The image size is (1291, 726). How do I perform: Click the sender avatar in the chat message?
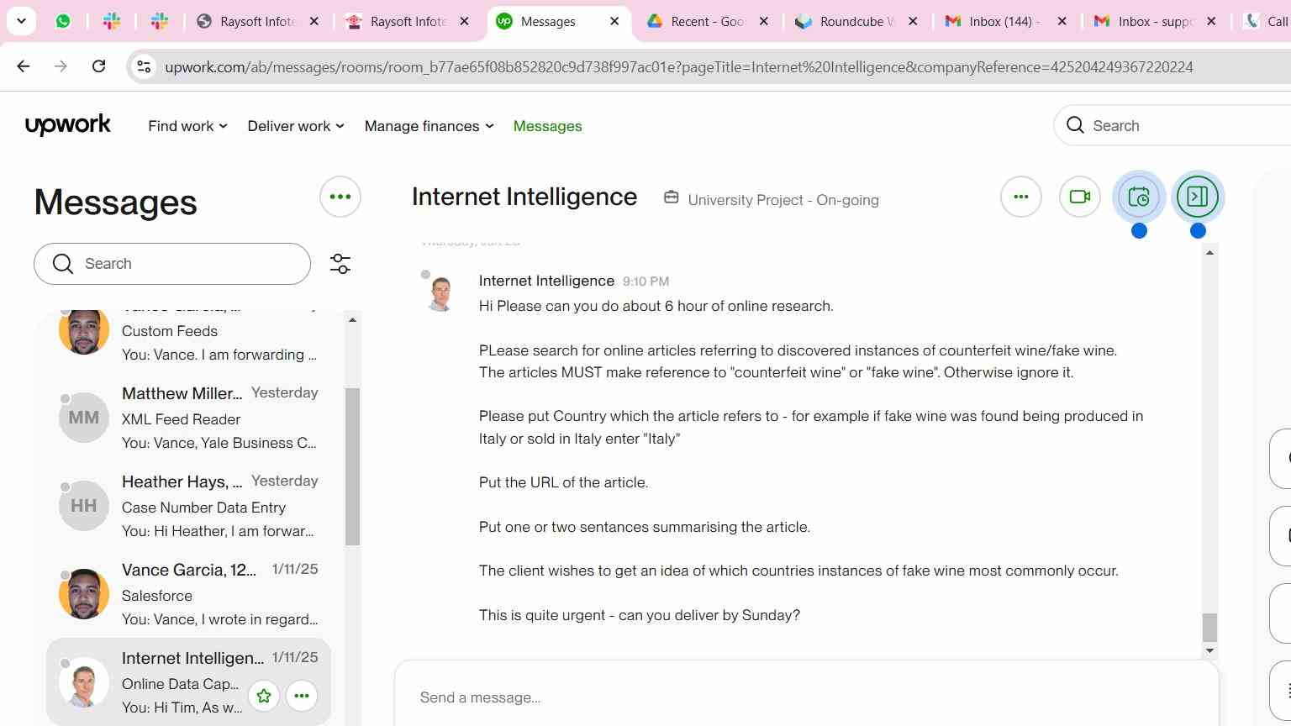point(440,293)
